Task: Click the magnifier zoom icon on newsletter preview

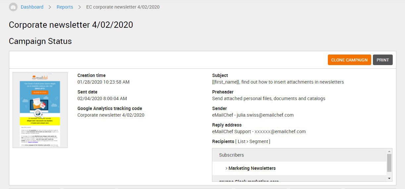Action: 38,113
